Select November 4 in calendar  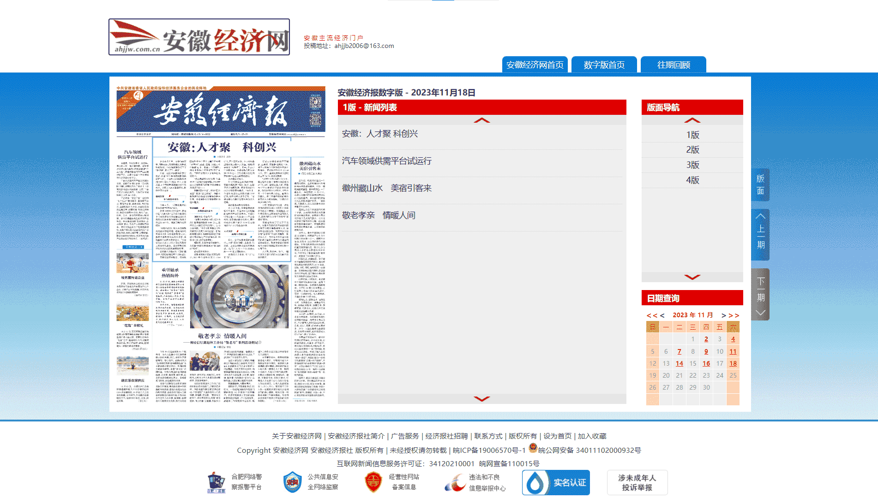point(733,339)
